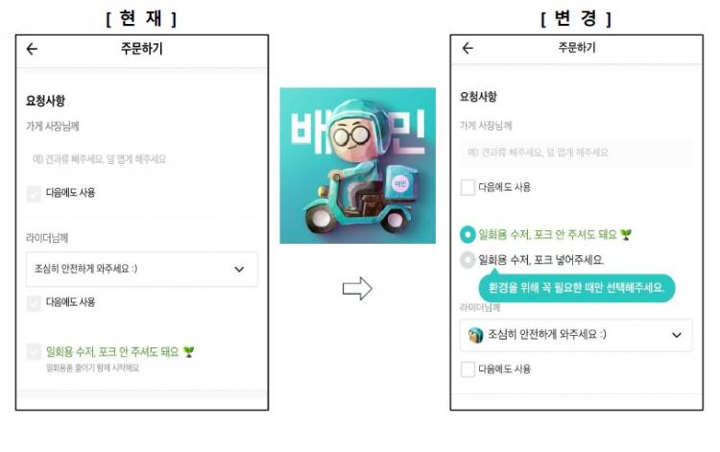
Task: Click rider avatar icon in right dropdown
Action: click(476, 336)
